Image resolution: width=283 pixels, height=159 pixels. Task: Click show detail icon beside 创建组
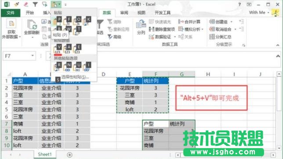pyautogui.click(x=242, y=21)
